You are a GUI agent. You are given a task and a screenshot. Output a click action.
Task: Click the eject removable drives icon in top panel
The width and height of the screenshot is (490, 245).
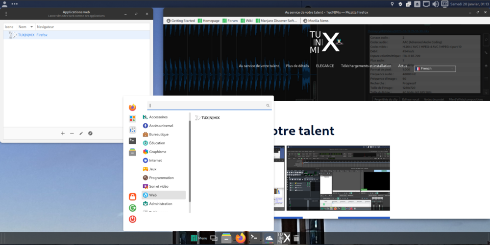(417, 4)
